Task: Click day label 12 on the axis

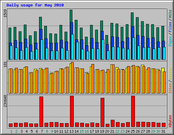Action: tap(66, 131)
